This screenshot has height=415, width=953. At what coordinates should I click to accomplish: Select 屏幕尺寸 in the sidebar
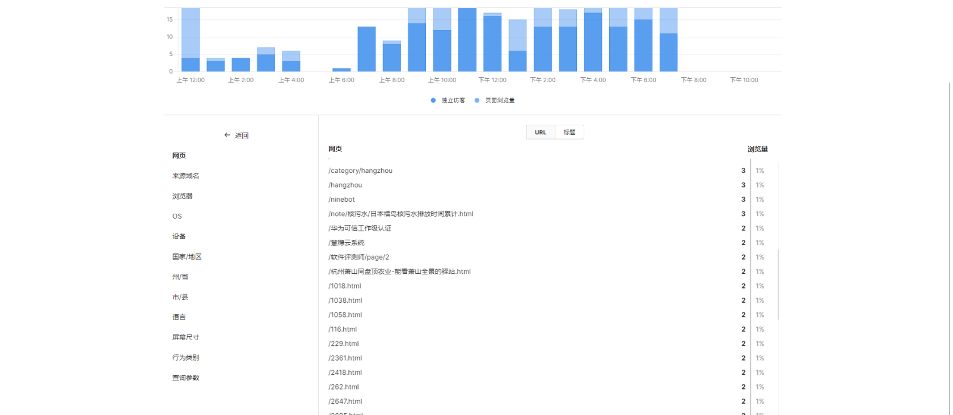(x=185, y=337)
